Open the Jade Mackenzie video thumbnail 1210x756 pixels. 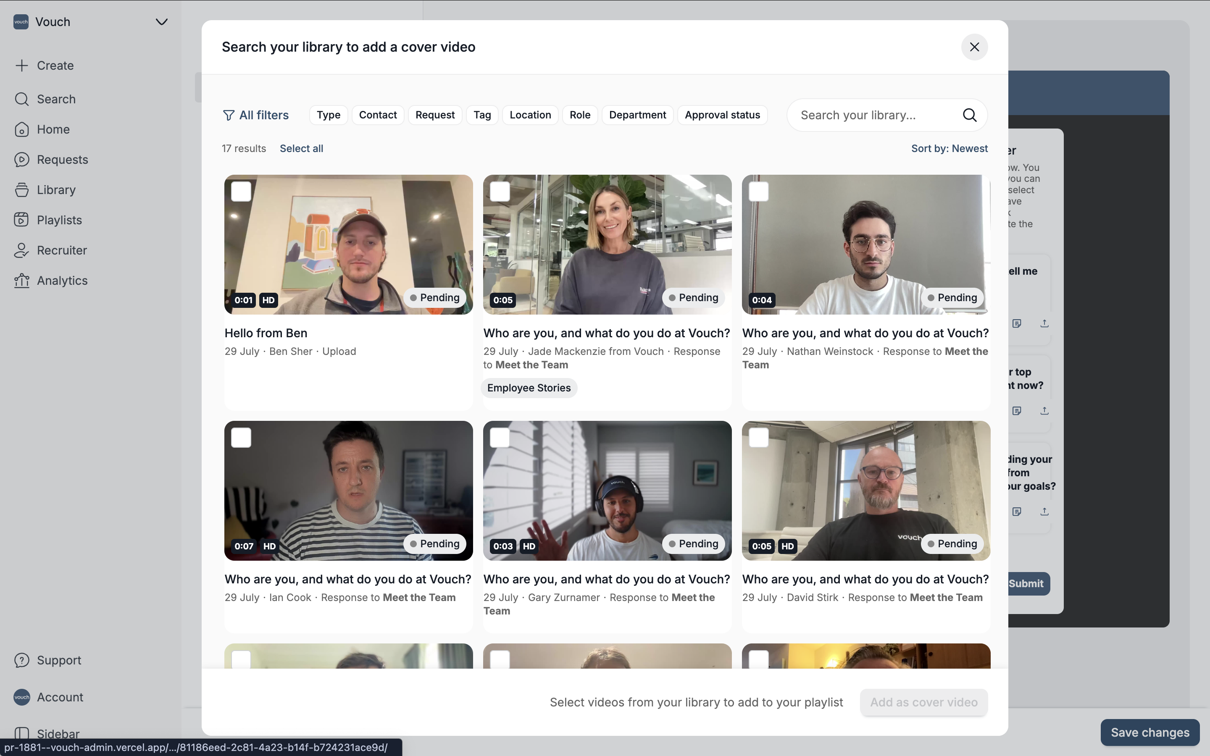pyautogui.click(x=607, y=244)
